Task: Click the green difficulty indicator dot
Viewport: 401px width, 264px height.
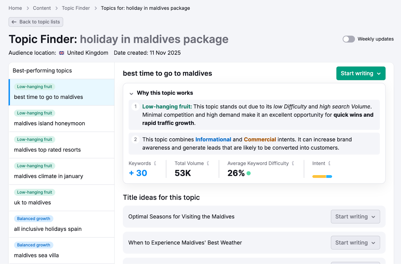Action: pyautogui.click(x=249, y=173)
